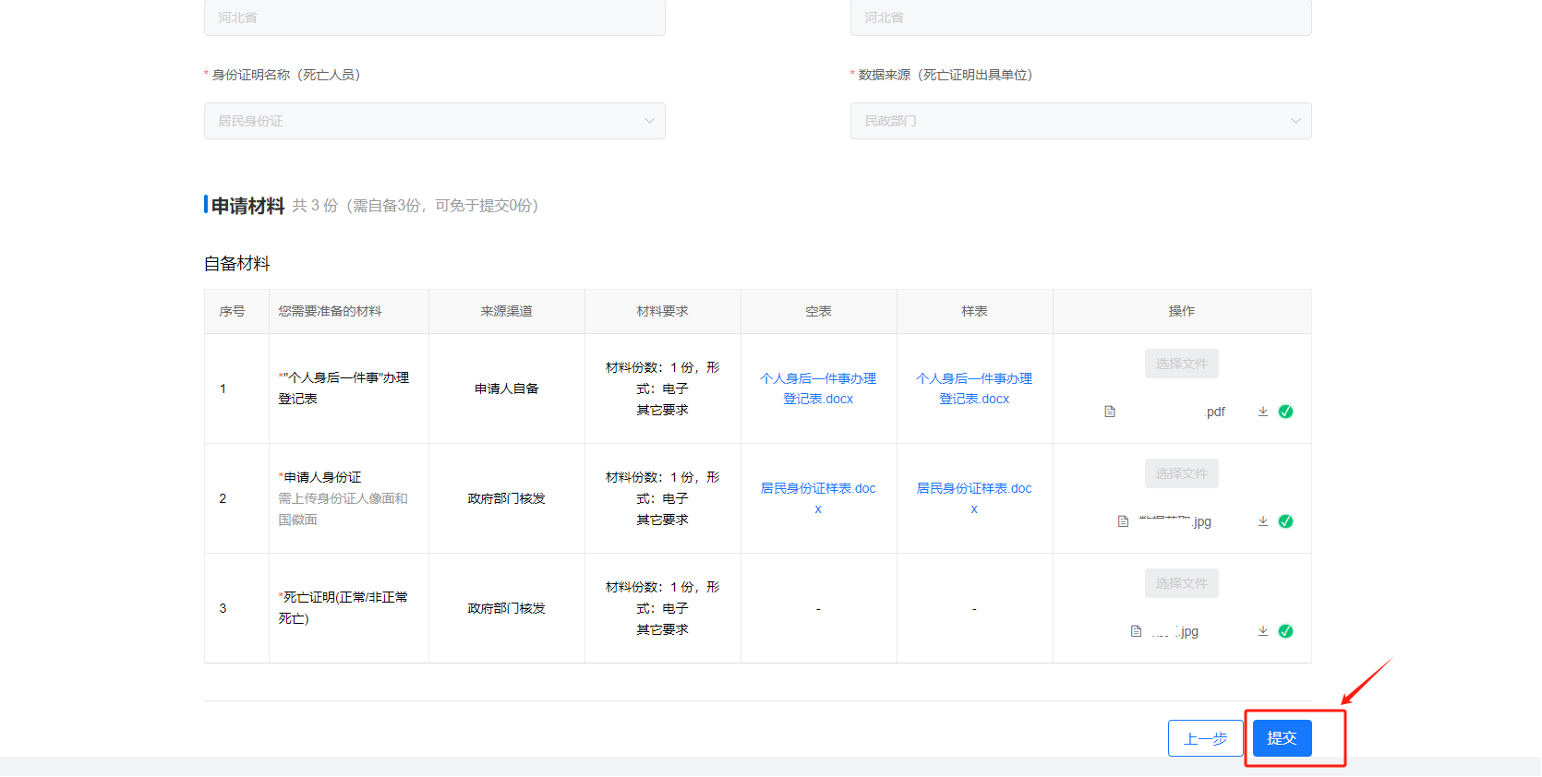Click the file icon in 死亡证明 row
The image size is (1542, 777).
click(1136, 631)
